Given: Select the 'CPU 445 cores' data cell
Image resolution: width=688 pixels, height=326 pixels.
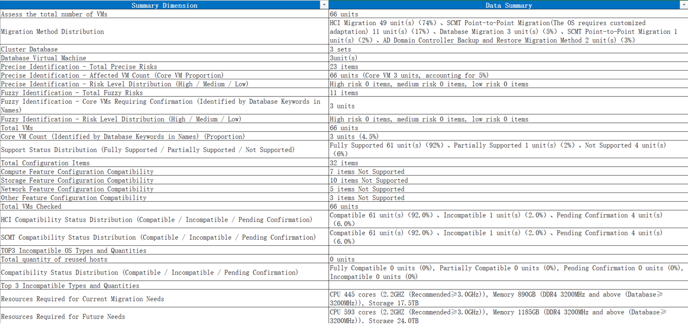Looking at the screenshot, I should (508, 299).
